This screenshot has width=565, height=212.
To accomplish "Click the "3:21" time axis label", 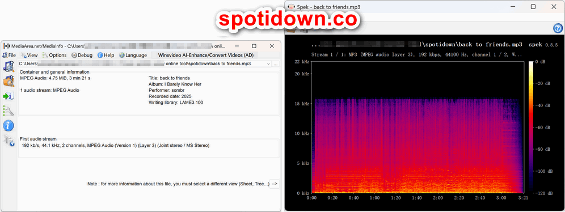I will [523, 198].
